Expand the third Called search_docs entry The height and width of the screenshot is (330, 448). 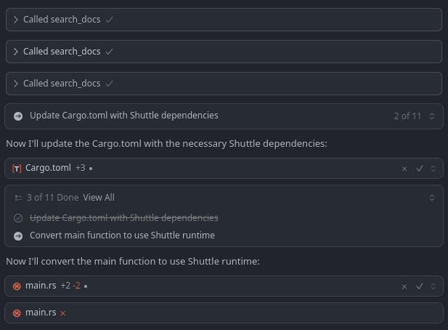point(16,84)
